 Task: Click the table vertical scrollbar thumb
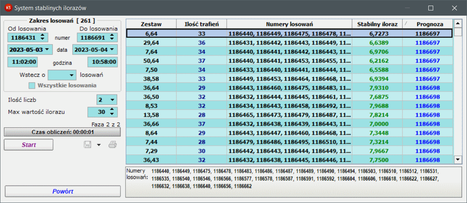pos(458,32)
